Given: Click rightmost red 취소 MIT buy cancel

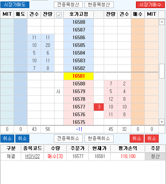Looking at the screenshot, I should [152, 139].
